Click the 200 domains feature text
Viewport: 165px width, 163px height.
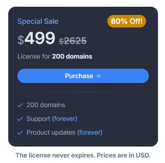coord(46,105)
